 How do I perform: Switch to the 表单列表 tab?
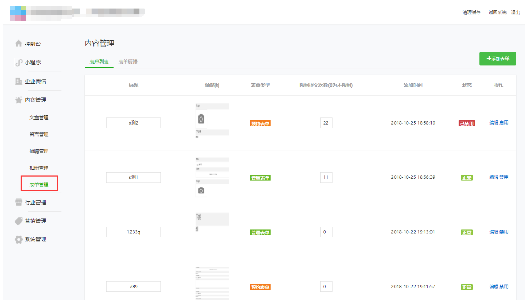99,62
